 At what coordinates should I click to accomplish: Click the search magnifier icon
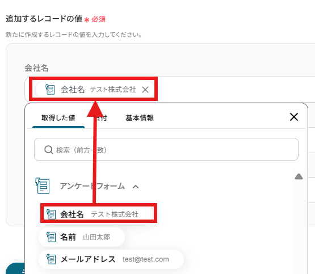pos(49,150)
